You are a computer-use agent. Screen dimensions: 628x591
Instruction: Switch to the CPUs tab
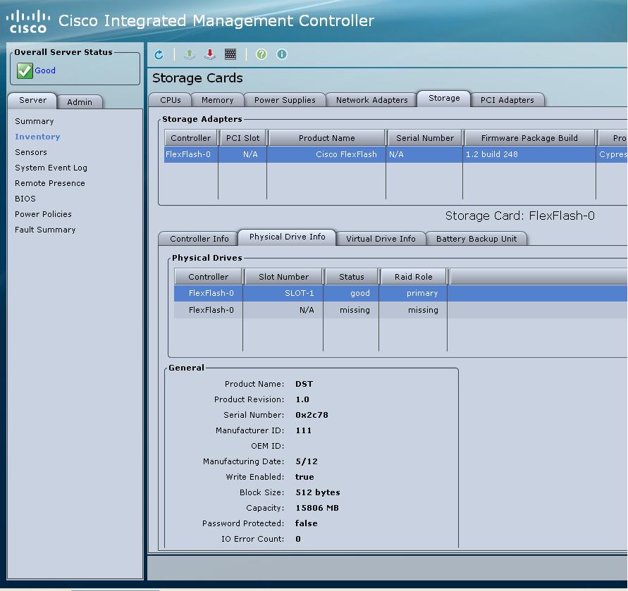point(171,100)
